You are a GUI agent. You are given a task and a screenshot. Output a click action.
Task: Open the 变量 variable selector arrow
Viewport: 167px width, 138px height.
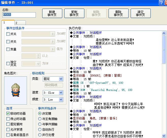click(x=52, y=49)
